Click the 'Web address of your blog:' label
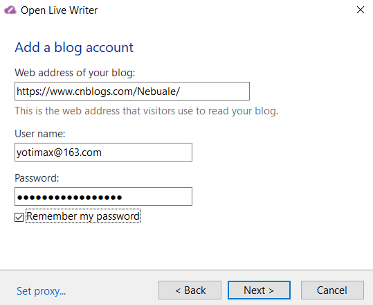 (x=75, y=73)
